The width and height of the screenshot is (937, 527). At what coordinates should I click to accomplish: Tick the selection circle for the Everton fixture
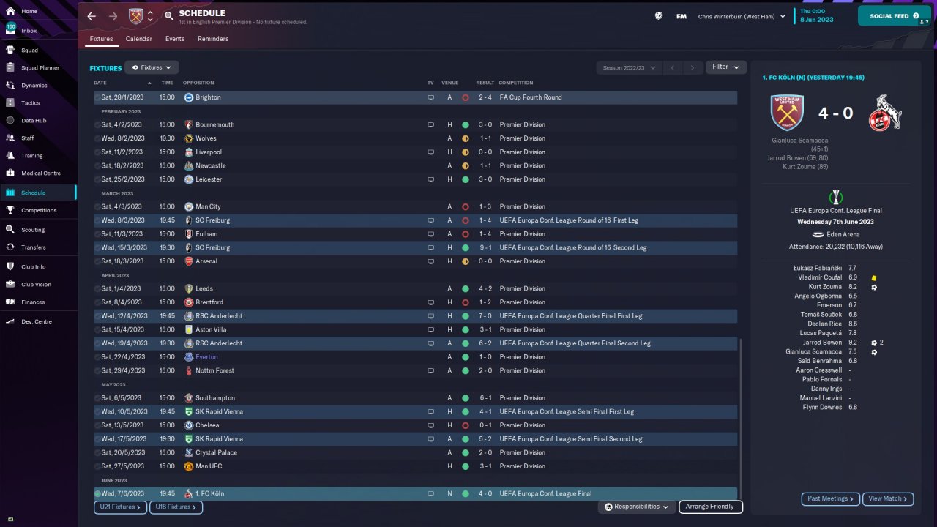click(97, 357)
